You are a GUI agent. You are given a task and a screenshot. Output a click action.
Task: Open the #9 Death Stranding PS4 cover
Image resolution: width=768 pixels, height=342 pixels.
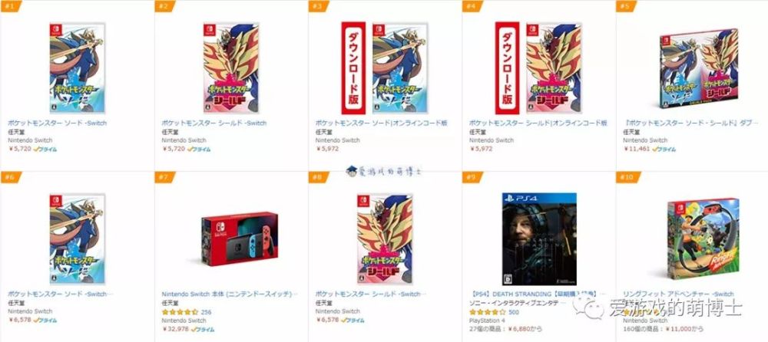coord(539,238)
